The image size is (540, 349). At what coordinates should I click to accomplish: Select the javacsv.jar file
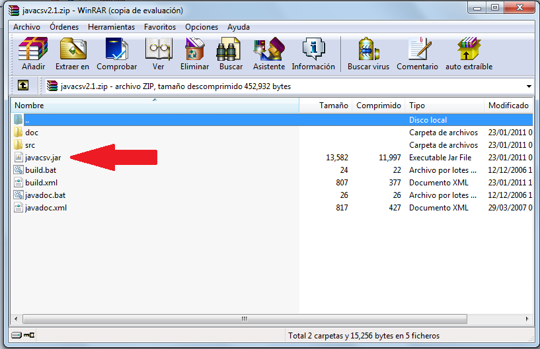coord(42,158)
